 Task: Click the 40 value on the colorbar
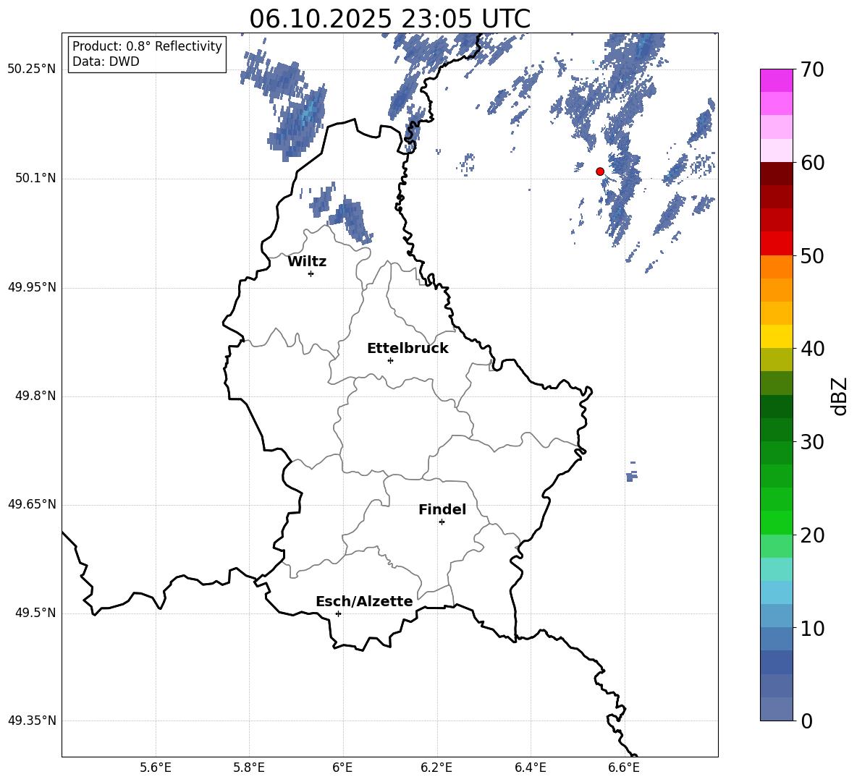tap(813, 349)
